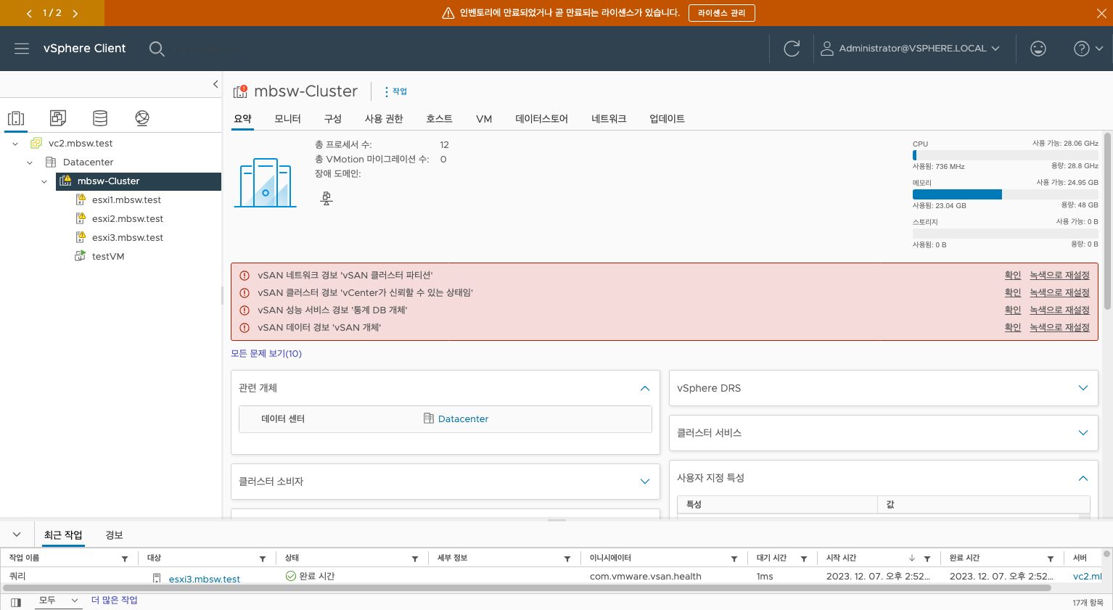Open the cluster 작업 actions menu
Image resolution: width=1113 pixels, height=610 pixels.
click(x=396, y=91)
